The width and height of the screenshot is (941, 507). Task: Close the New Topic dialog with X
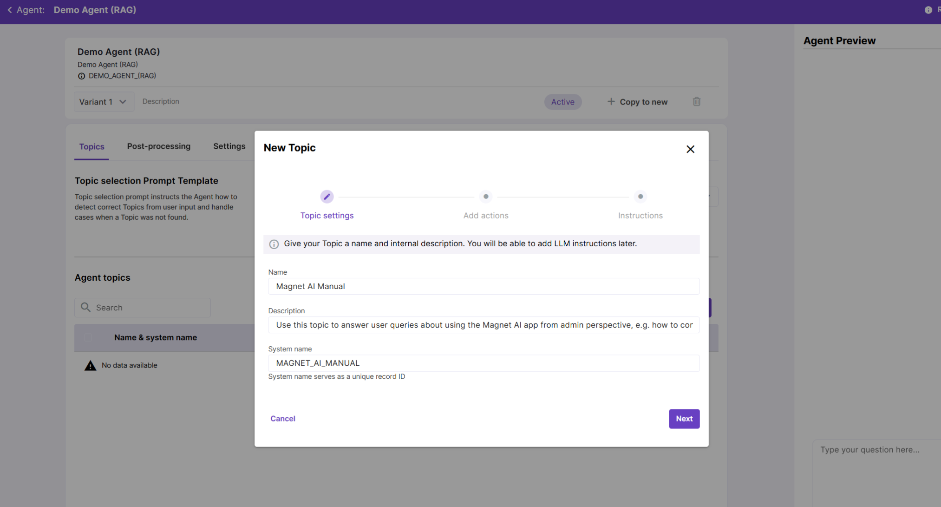[690, 149]
